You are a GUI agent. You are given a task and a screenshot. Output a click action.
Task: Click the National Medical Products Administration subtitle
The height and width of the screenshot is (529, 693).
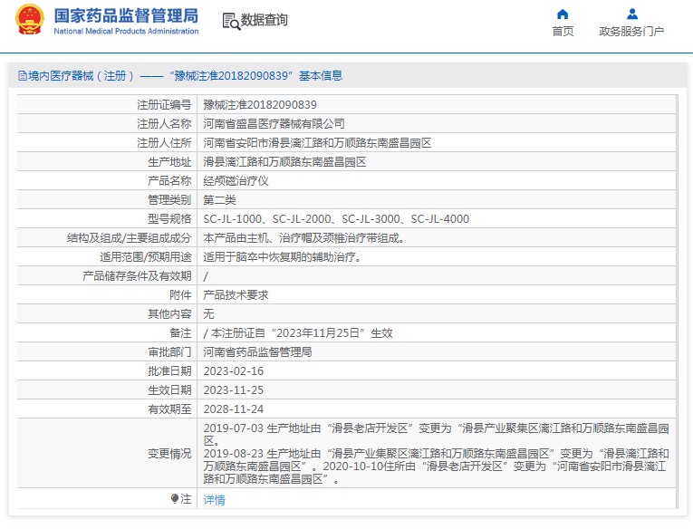pyautogui.click(x=126, y=31)
